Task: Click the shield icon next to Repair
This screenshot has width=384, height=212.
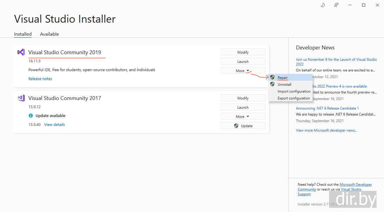Action: click(x=272, y=77)
